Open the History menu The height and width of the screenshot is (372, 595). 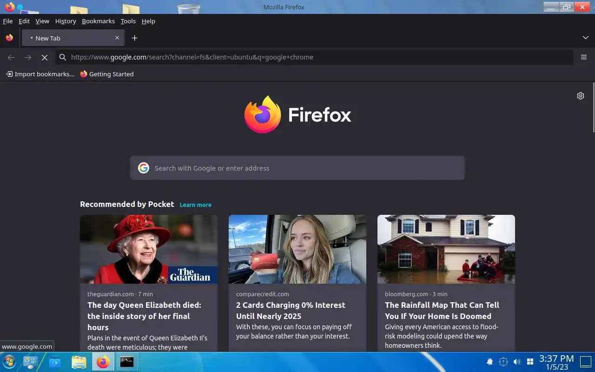point(66,21)
